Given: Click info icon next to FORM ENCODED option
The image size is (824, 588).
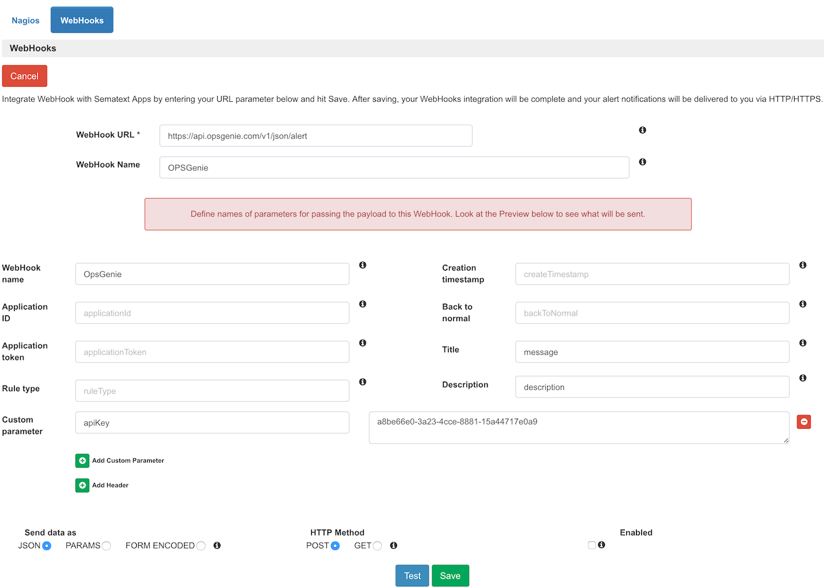Looking at the screenshot, I should coord(217,546).
